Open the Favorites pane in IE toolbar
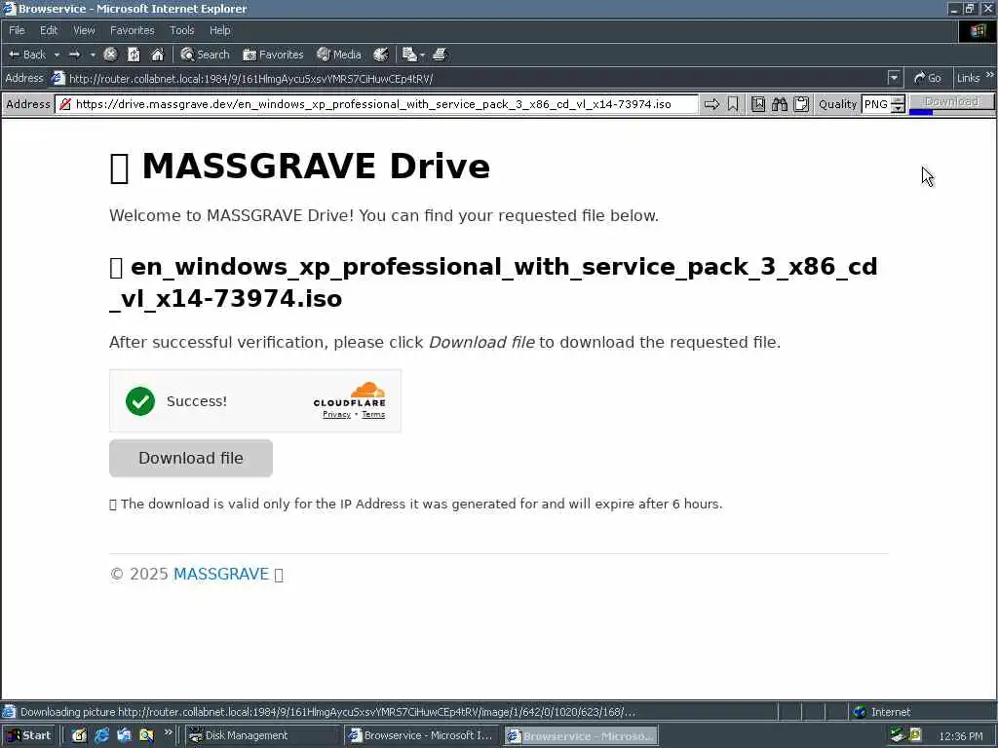The width and height of the screenshot is (998, 748). point(273,55)
